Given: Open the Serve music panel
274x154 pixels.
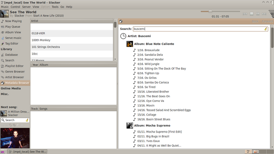Looking at the screenshot, I should (x=13, y=38).
